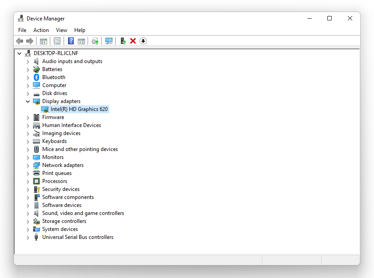Click the Forward navigation arrow icon
The image size is (374, 278).
[x=29, y=41]
